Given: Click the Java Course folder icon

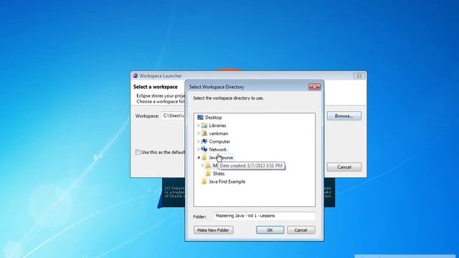Looking at the screenshot, I should 204,158.
